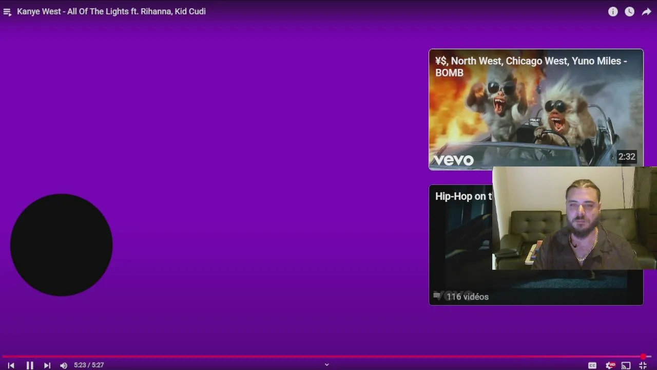Open HD quality settings gear
Screen dimensions: 657x370
tap(610, 365)
